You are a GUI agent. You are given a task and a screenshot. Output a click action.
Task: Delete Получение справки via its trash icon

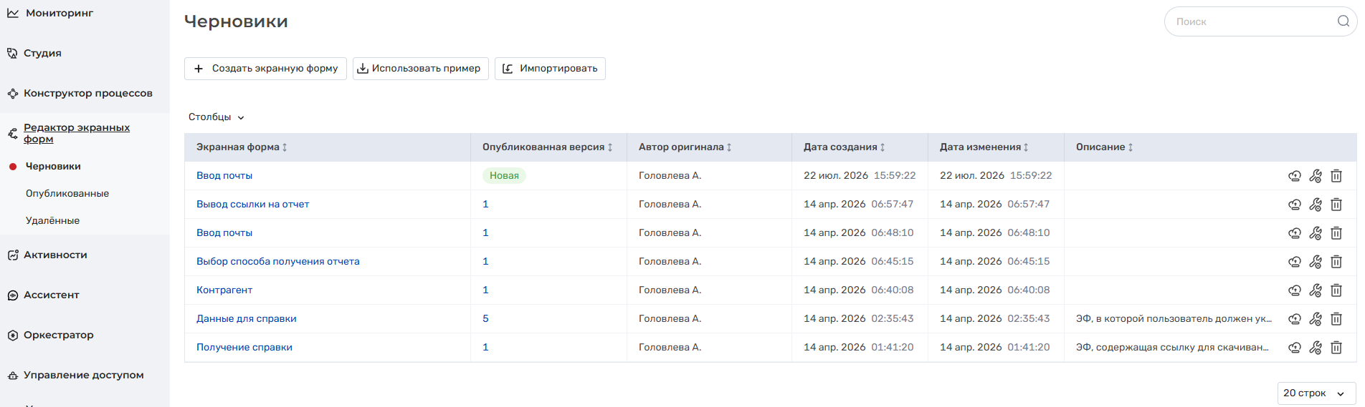1336,348
